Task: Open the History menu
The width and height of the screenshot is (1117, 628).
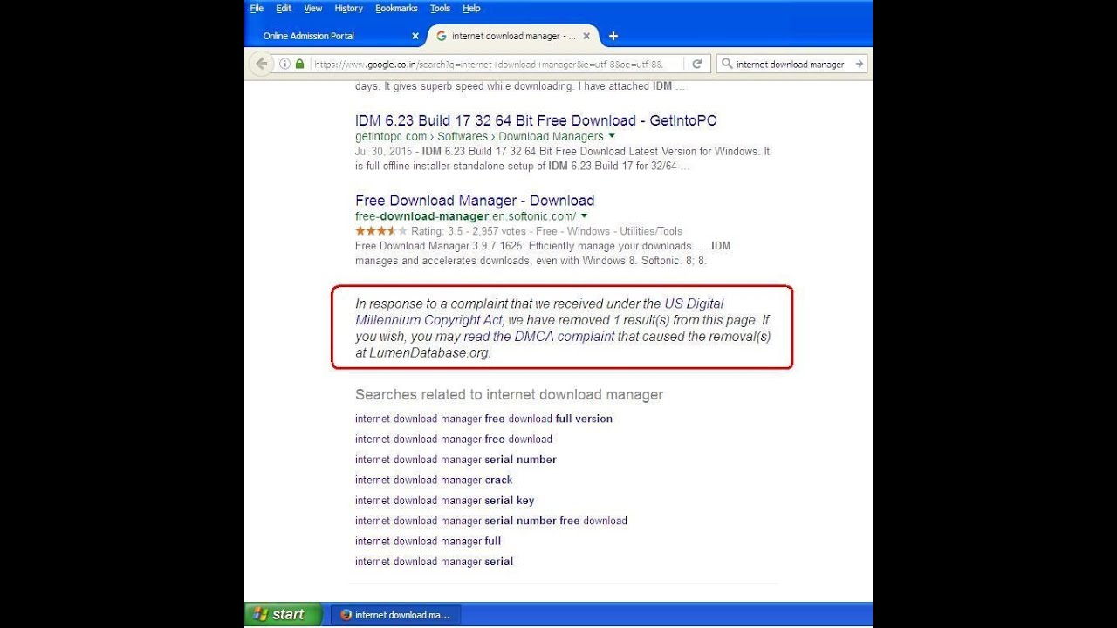Action: pos(348,8)
